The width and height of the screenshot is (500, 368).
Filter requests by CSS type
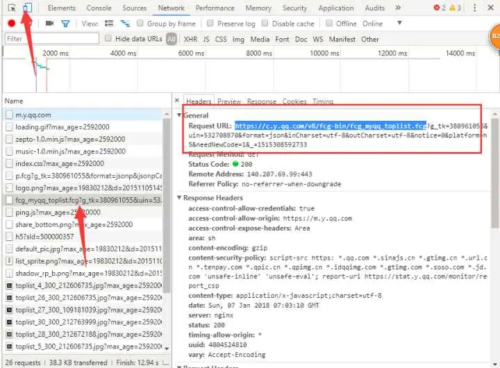coord(221,39)
